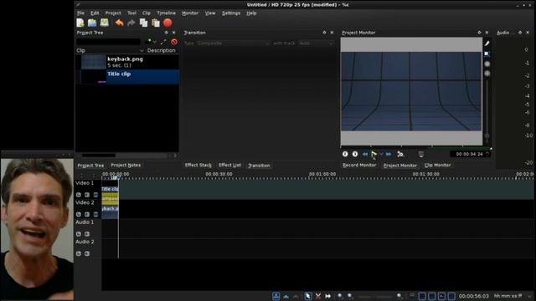536x301 pixels.
Task: Open the Project menu
Action: (x=113, y=13)
